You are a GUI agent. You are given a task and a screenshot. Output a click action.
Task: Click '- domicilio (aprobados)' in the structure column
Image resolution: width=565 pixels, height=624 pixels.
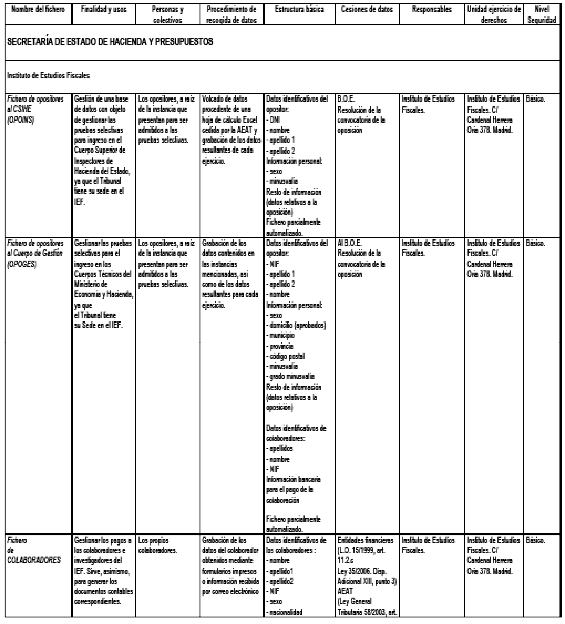[x=296, y=326]
